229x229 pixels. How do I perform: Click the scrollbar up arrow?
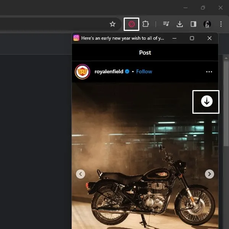tap(226, 58)
